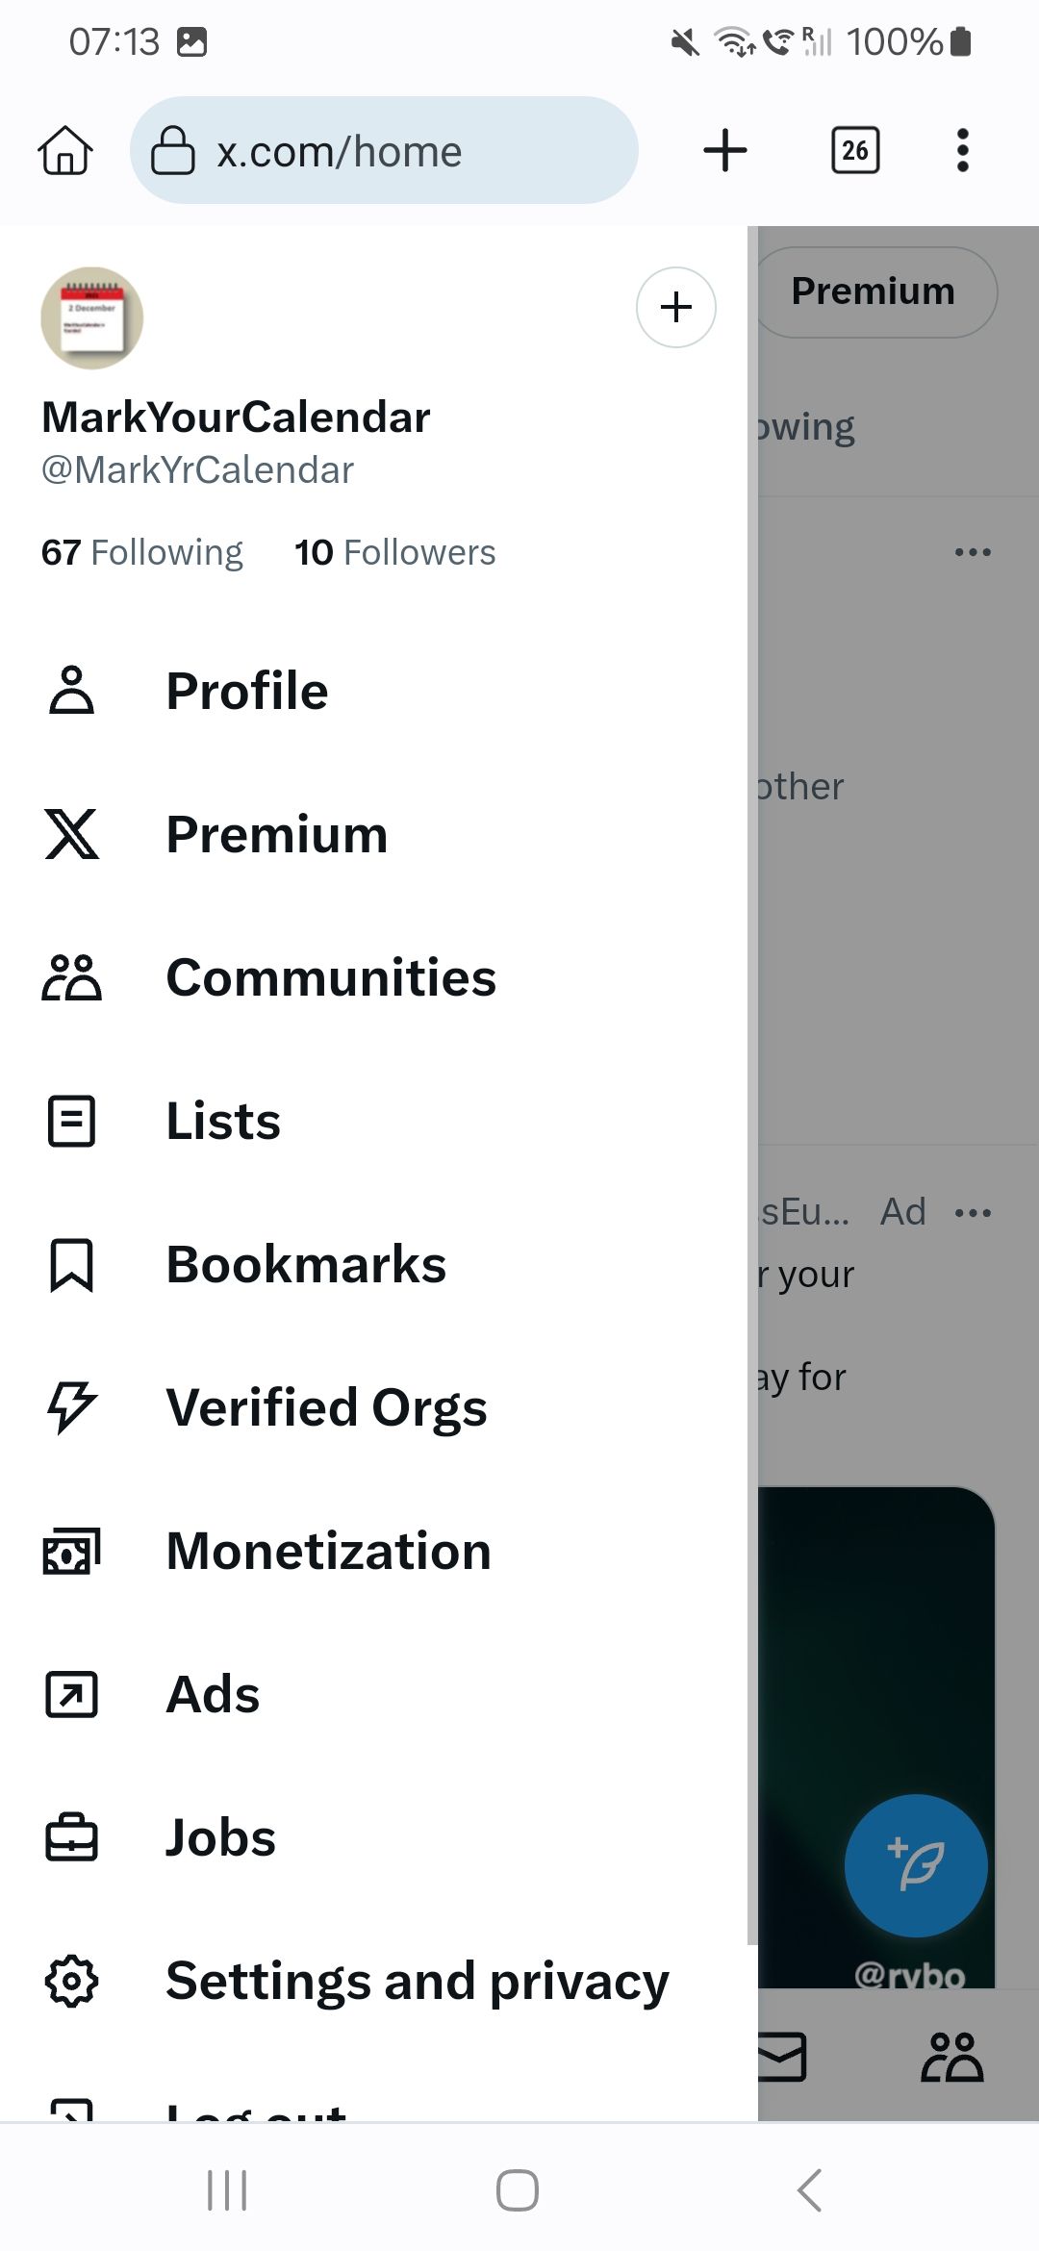Viewport: 1039px width, 2251px height.
Task: Open the Settings and privacy gear icon
Action: (x=71, y=1981)
